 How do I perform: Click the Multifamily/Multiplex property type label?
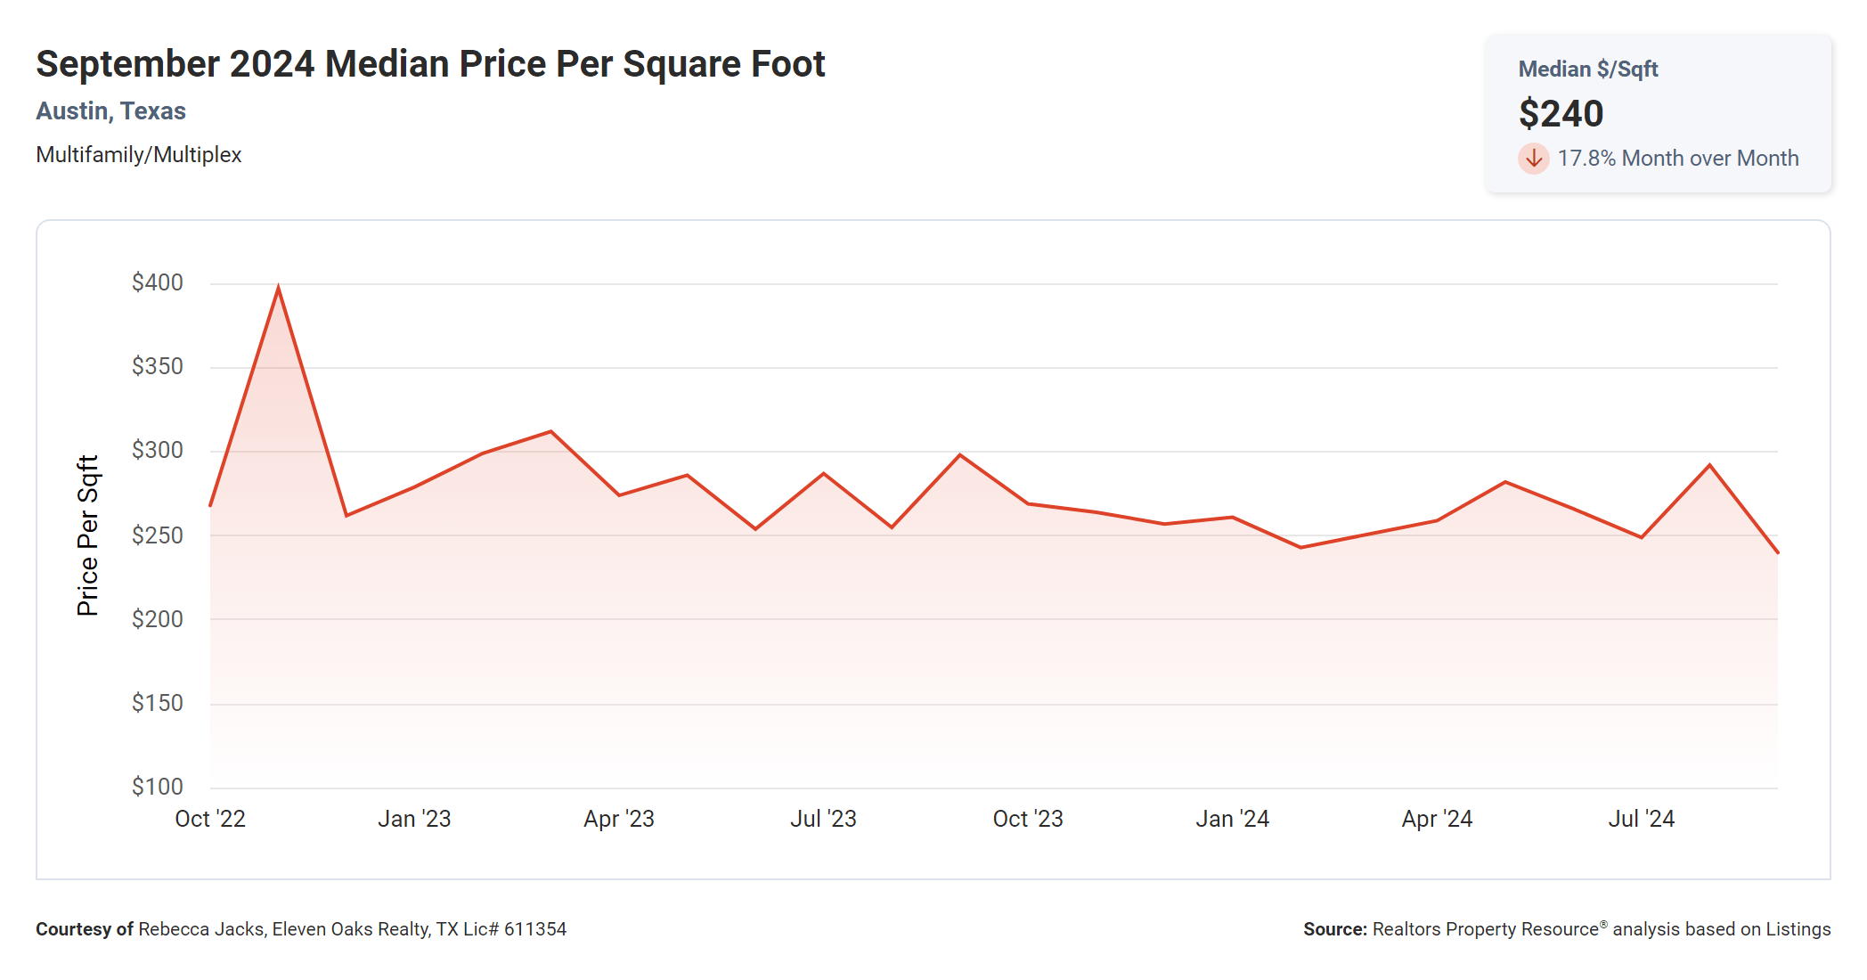point(139,155)
